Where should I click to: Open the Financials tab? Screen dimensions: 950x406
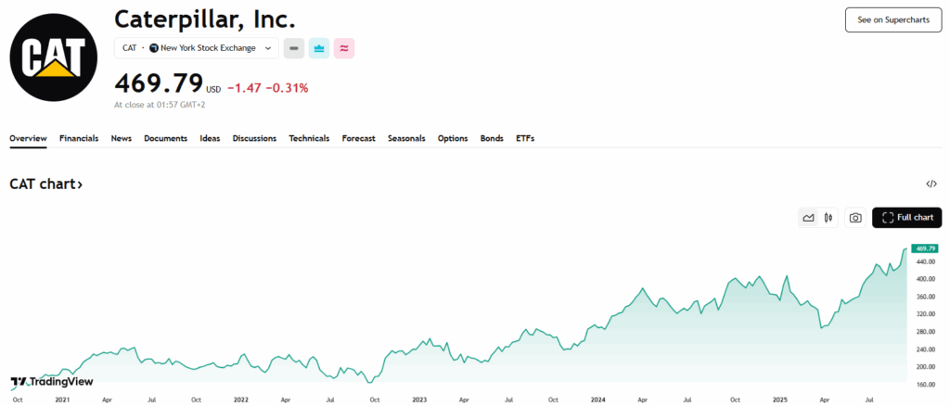79,138
